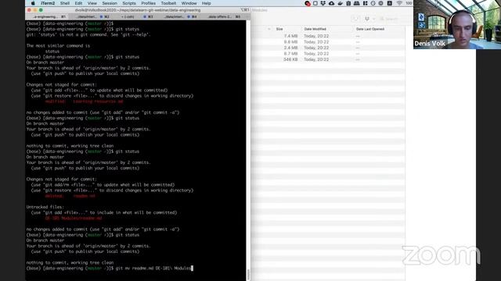
Task: Select the 7.4 MB file row in Finder
Action: (328, 36)
